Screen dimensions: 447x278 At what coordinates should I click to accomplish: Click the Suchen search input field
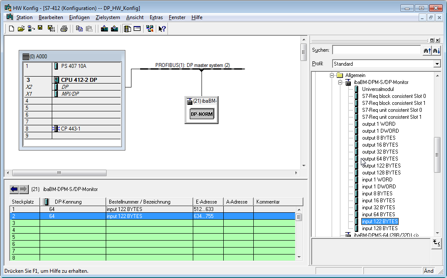376,50
